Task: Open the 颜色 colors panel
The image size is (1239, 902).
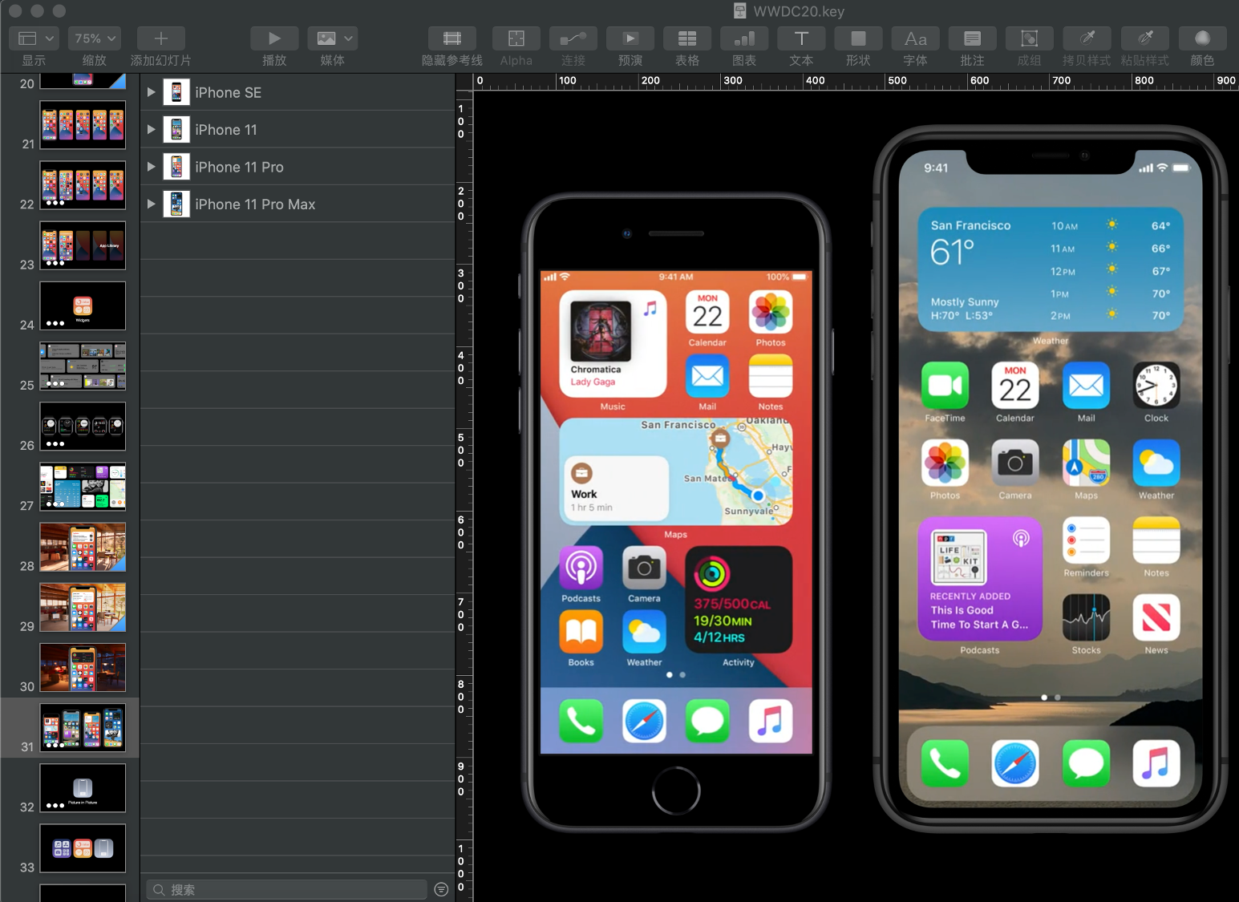Action: pyautogui.click(x=1202, y=38)
